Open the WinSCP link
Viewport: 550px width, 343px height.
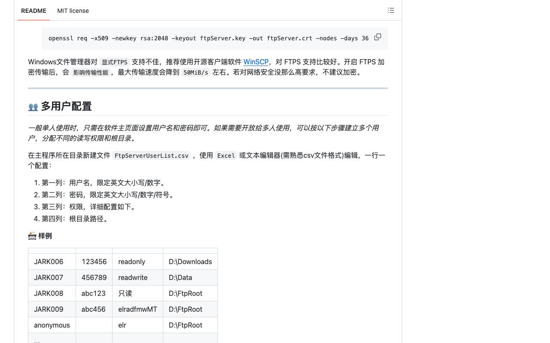256,62
